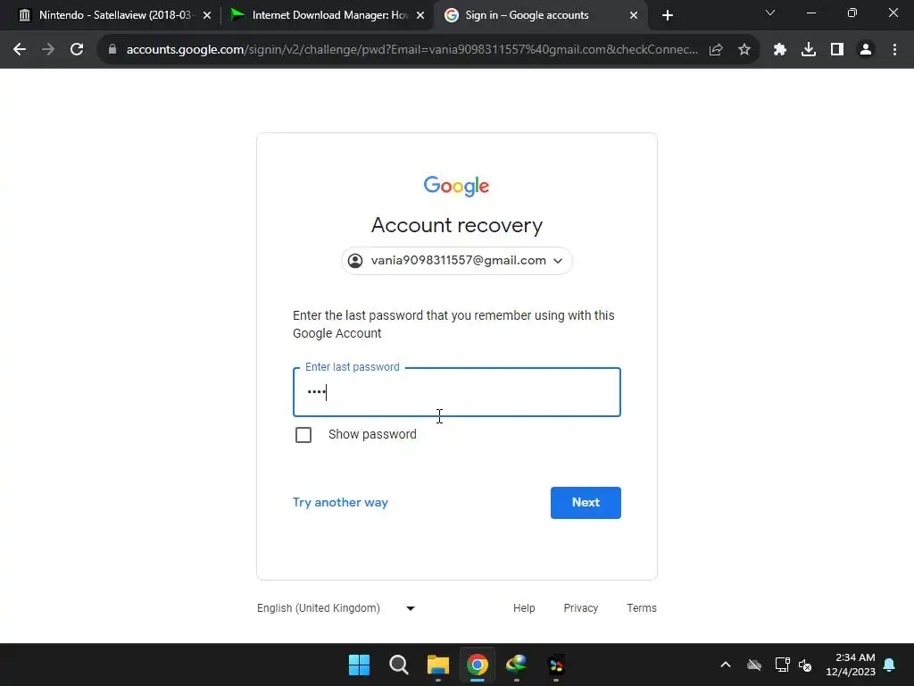Screen dimensions: 914x686
Task: Select the Sign in – Google accounts tab
Action: click(x=541, y=15)
